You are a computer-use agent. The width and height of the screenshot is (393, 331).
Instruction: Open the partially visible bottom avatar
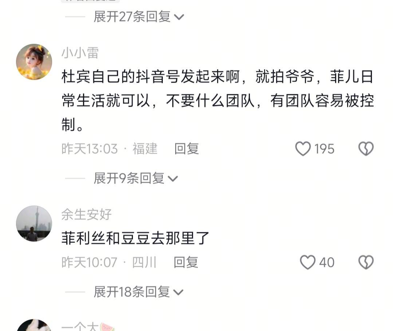34,325
